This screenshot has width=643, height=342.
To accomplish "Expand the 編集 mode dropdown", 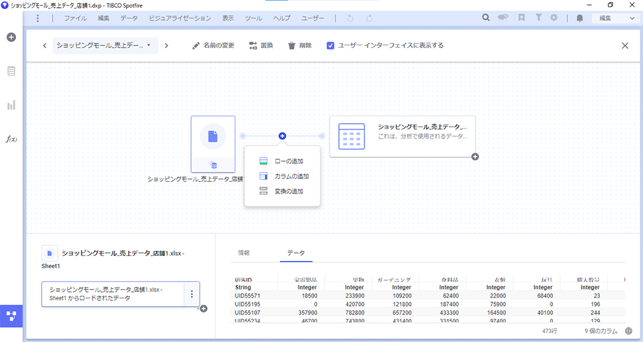I will pyautogui.click(x=617, y=18).
